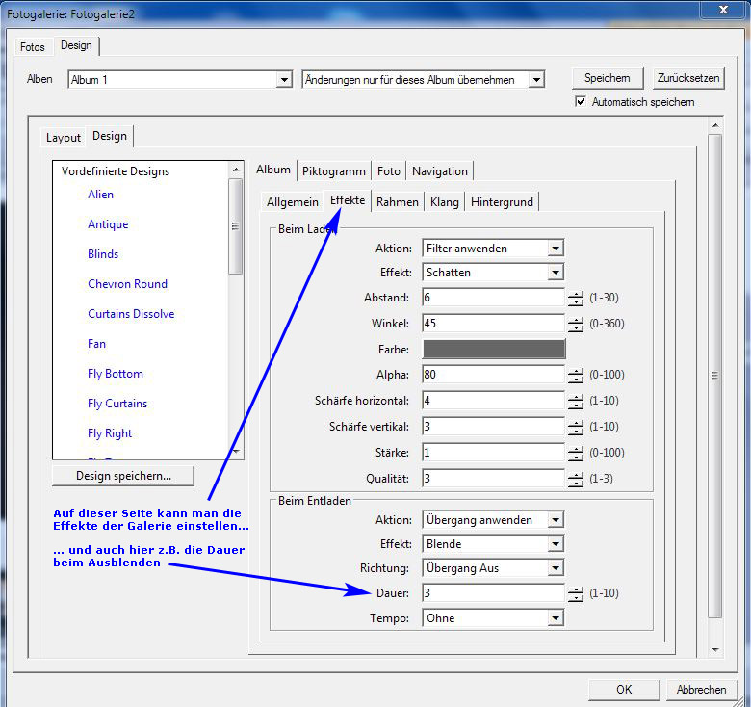The width and height of the screenshot is (751, 707).
Task: Switch to the Rahmen tab
Action: 397,202
